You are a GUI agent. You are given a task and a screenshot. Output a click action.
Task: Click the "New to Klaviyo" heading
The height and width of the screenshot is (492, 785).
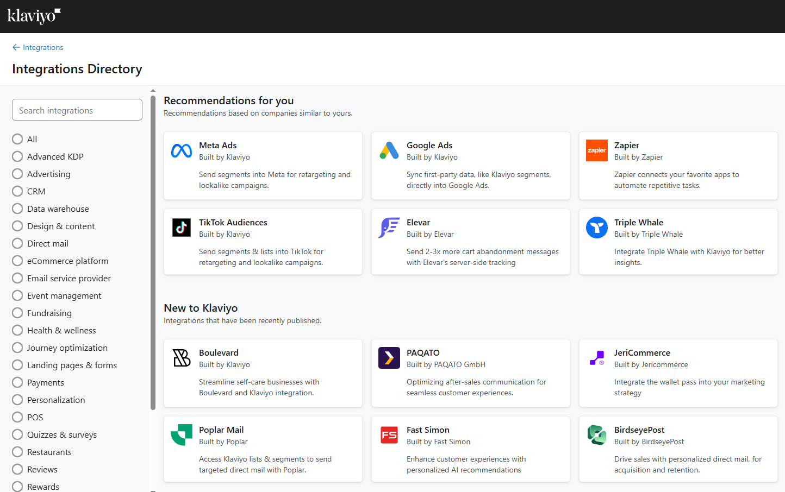[201, 308]
